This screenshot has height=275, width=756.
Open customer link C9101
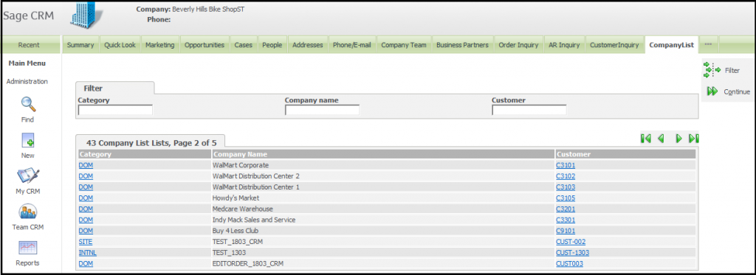[x=566, y=231]
